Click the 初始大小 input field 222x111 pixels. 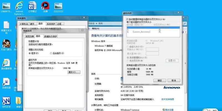[152, 49]
